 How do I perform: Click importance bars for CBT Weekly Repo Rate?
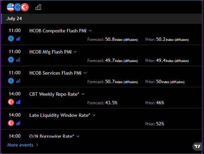coord(18,102)
